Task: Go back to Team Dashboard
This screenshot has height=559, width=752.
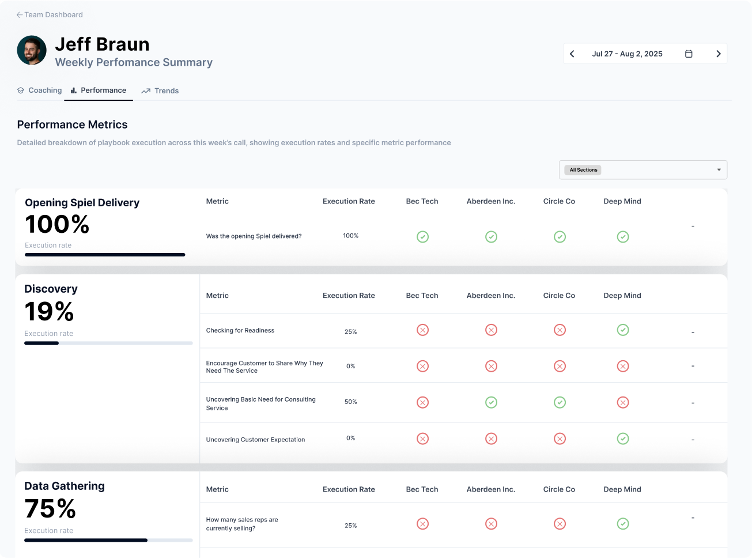Action: click(50, 15)
